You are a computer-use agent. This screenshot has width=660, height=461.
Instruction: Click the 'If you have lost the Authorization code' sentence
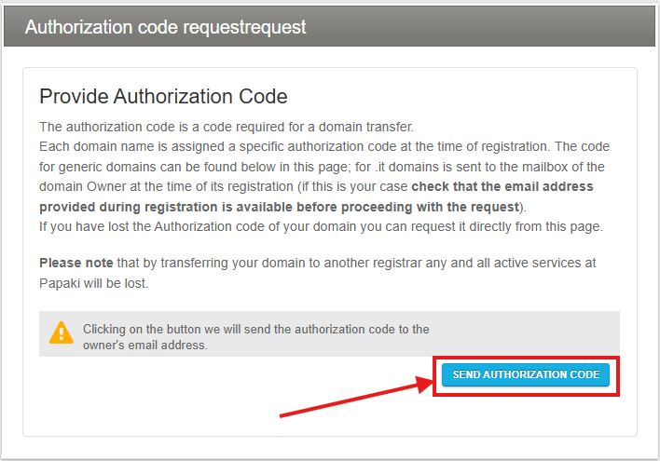pos(322,226)
